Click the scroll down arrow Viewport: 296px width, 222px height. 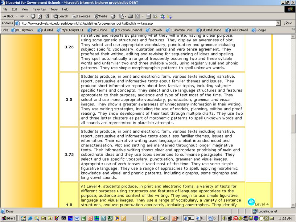coord(293,205)
